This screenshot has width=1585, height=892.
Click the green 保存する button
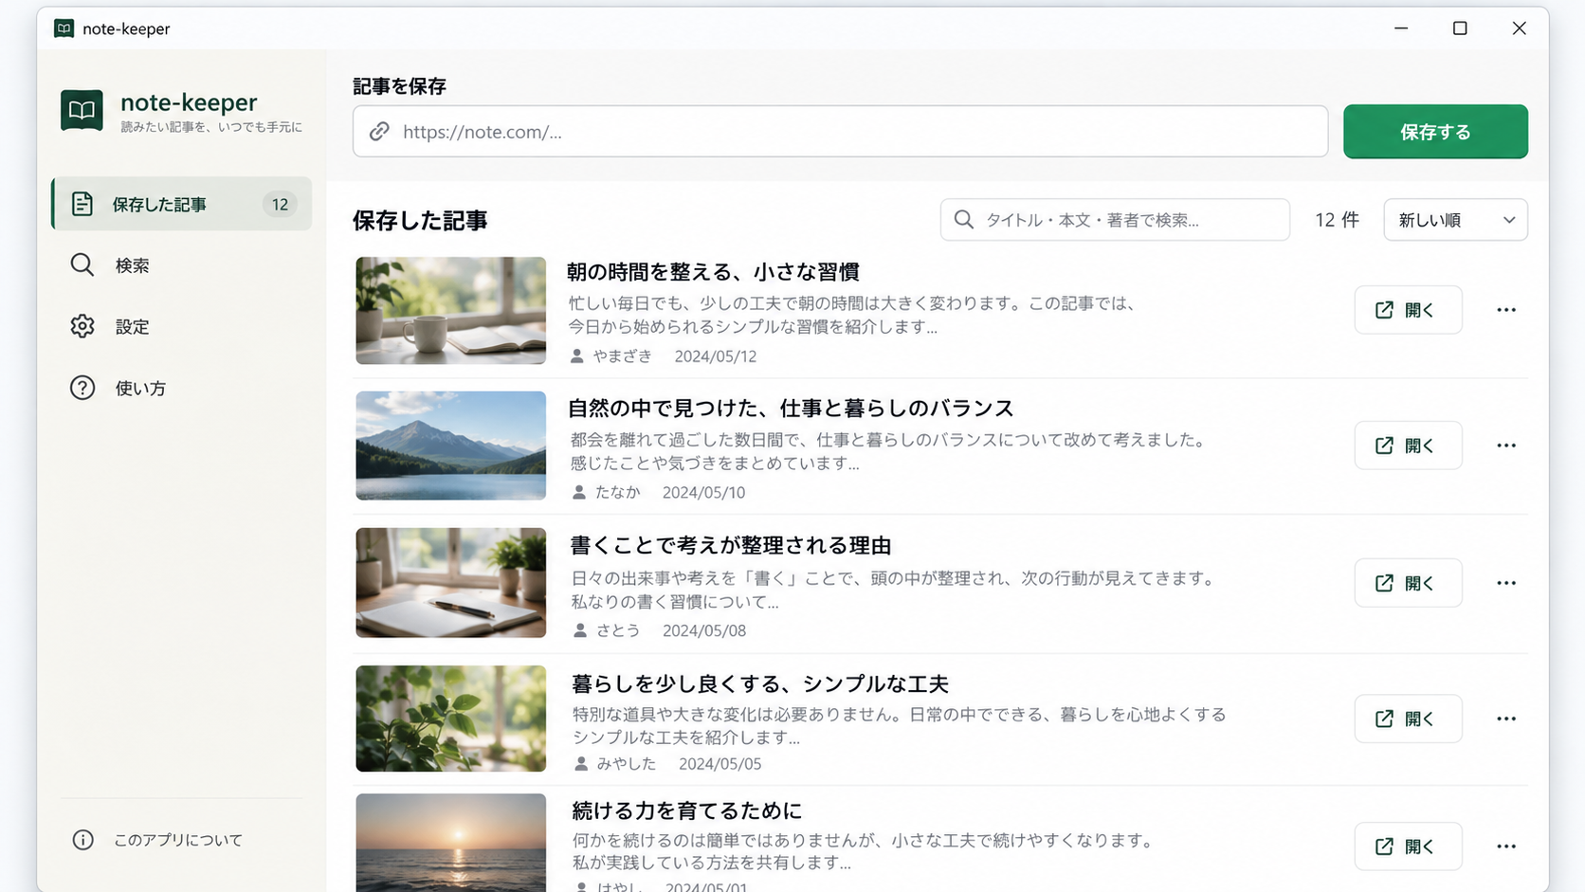(1435, 131)
